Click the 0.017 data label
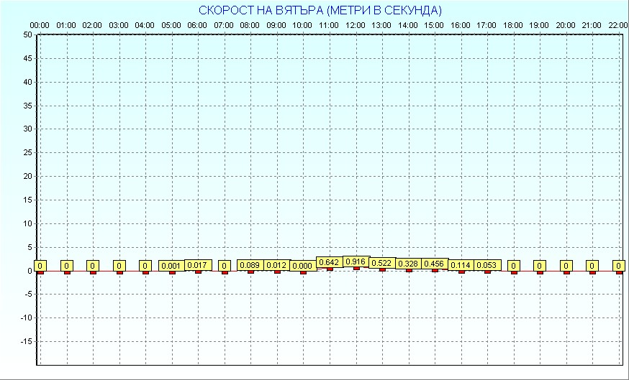This screenshot has width=629, height=380. click(198, 265)
